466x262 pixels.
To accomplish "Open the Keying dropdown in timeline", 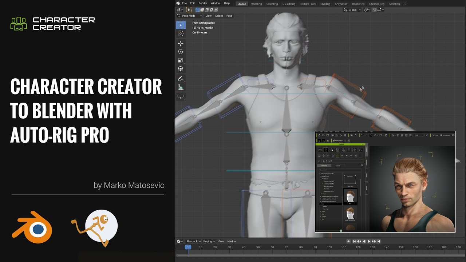I will [209, 241].
